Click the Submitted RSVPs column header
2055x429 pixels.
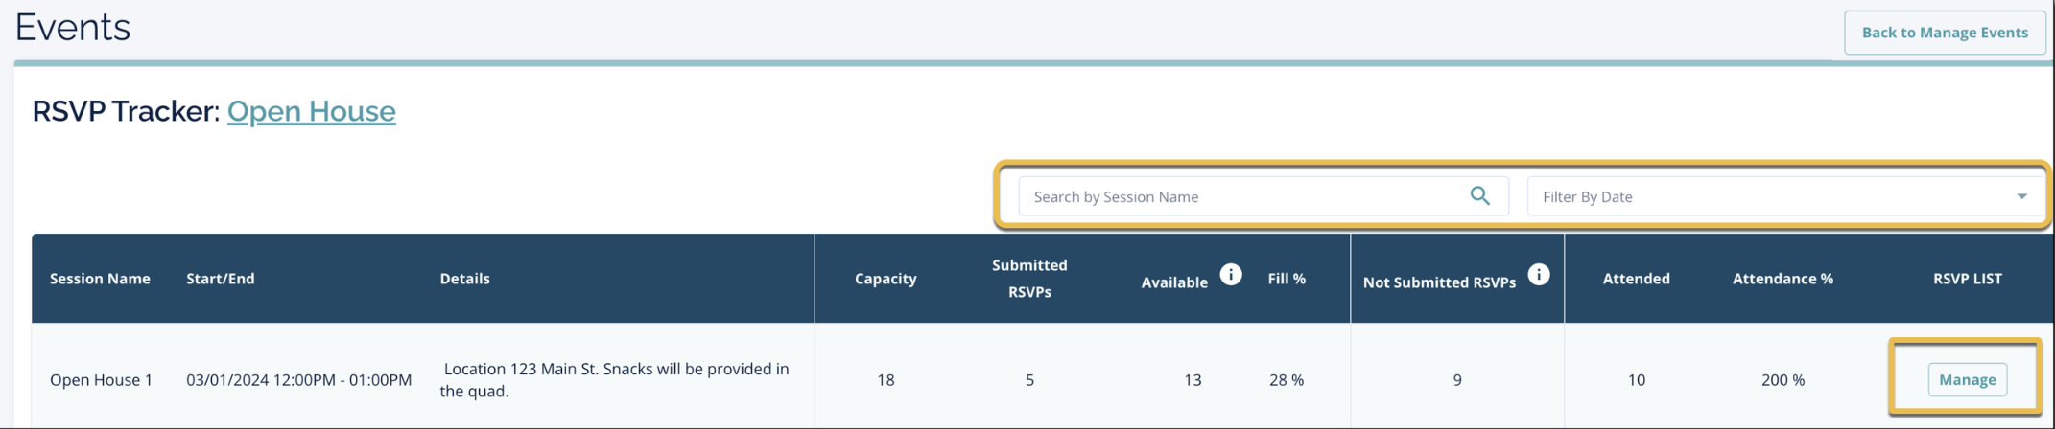point(1029,279)
